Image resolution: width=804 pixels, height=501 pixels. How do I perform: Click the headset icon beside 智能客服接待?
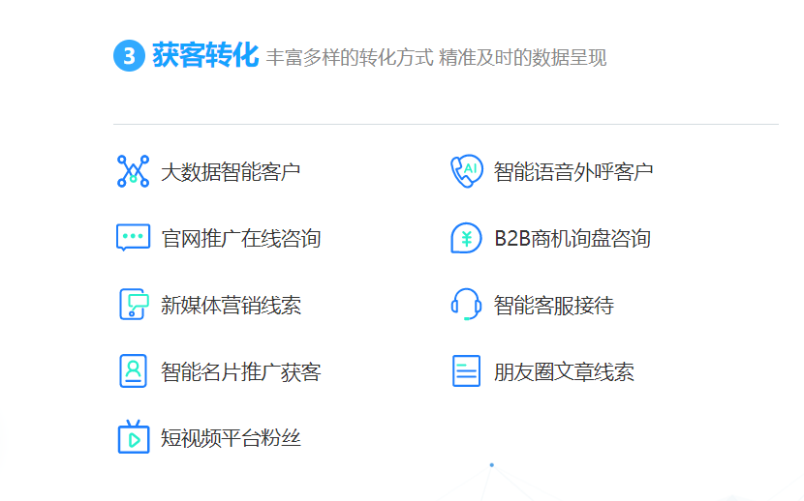click(x=466, y=304)
